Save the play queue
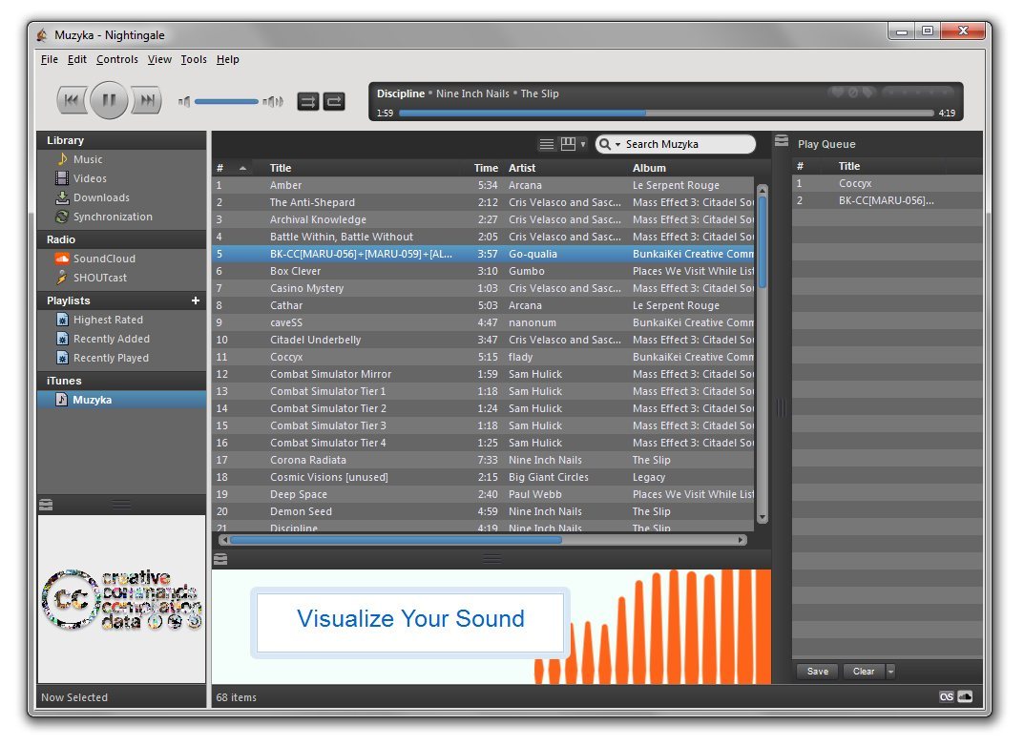Viewport: 1024px width, 746px height. click(x=817, y=671)
